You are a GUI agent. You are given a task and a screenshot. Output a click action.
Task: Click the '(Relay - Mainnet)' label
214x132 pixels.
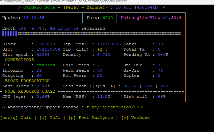click(x=85, y=7)
